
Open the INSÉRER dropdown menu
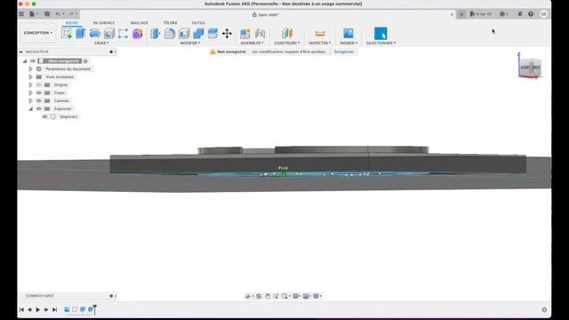point(349,43)
